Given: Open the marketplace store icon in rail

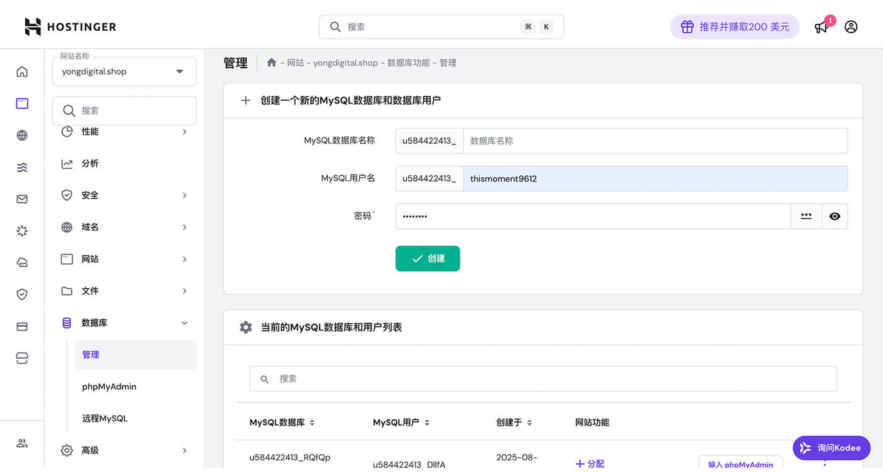Looking at the screenshot, I should point(22,358).
